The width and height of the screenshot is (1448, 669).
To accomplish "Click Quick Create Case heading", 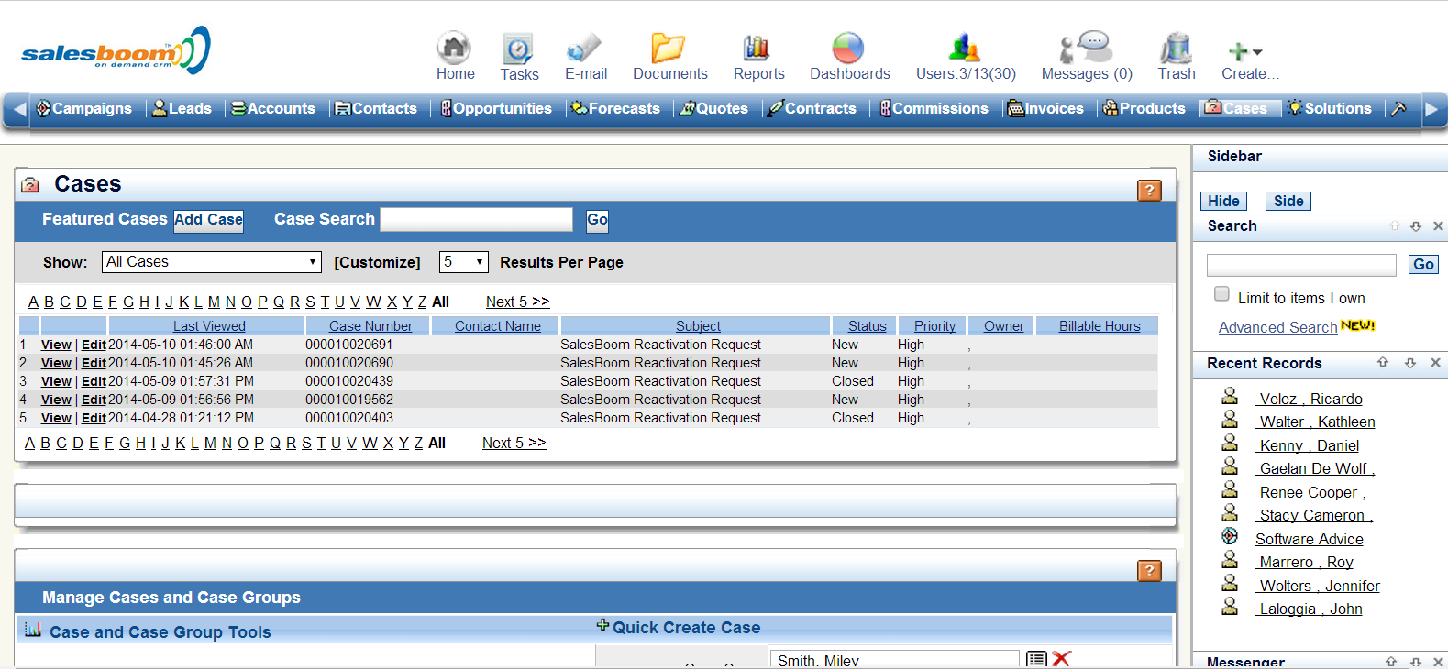I will [x=686, y=628].
